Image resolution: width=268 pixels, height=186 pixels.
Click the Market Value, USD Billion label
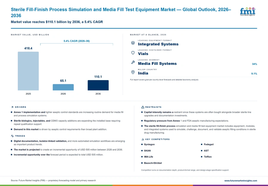coord(30,35)
